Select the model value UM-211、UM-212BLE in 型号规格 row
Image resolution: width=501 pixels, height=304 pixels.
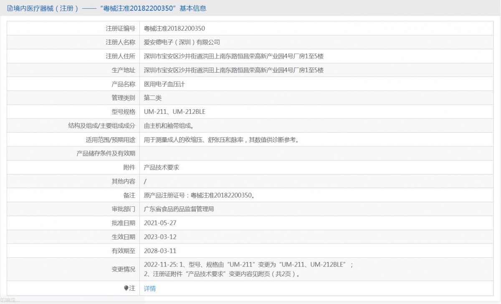(x=175, y=112)
